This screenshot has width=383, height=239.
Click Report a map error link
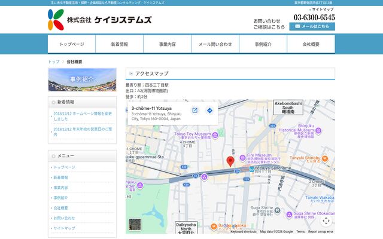coord(321,232)
